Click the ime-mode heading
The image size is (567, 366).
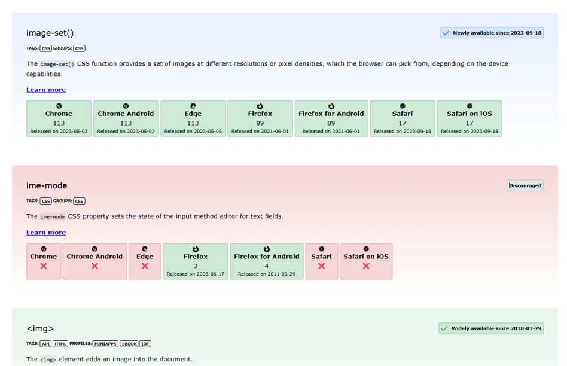pos(47,185)
